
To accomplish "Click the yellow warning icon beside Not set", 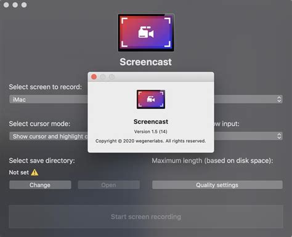I will 34,172.
